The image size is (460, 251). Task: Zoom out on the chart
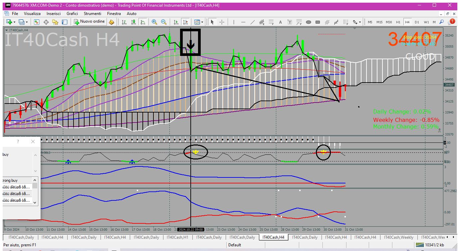click(164, 22)
